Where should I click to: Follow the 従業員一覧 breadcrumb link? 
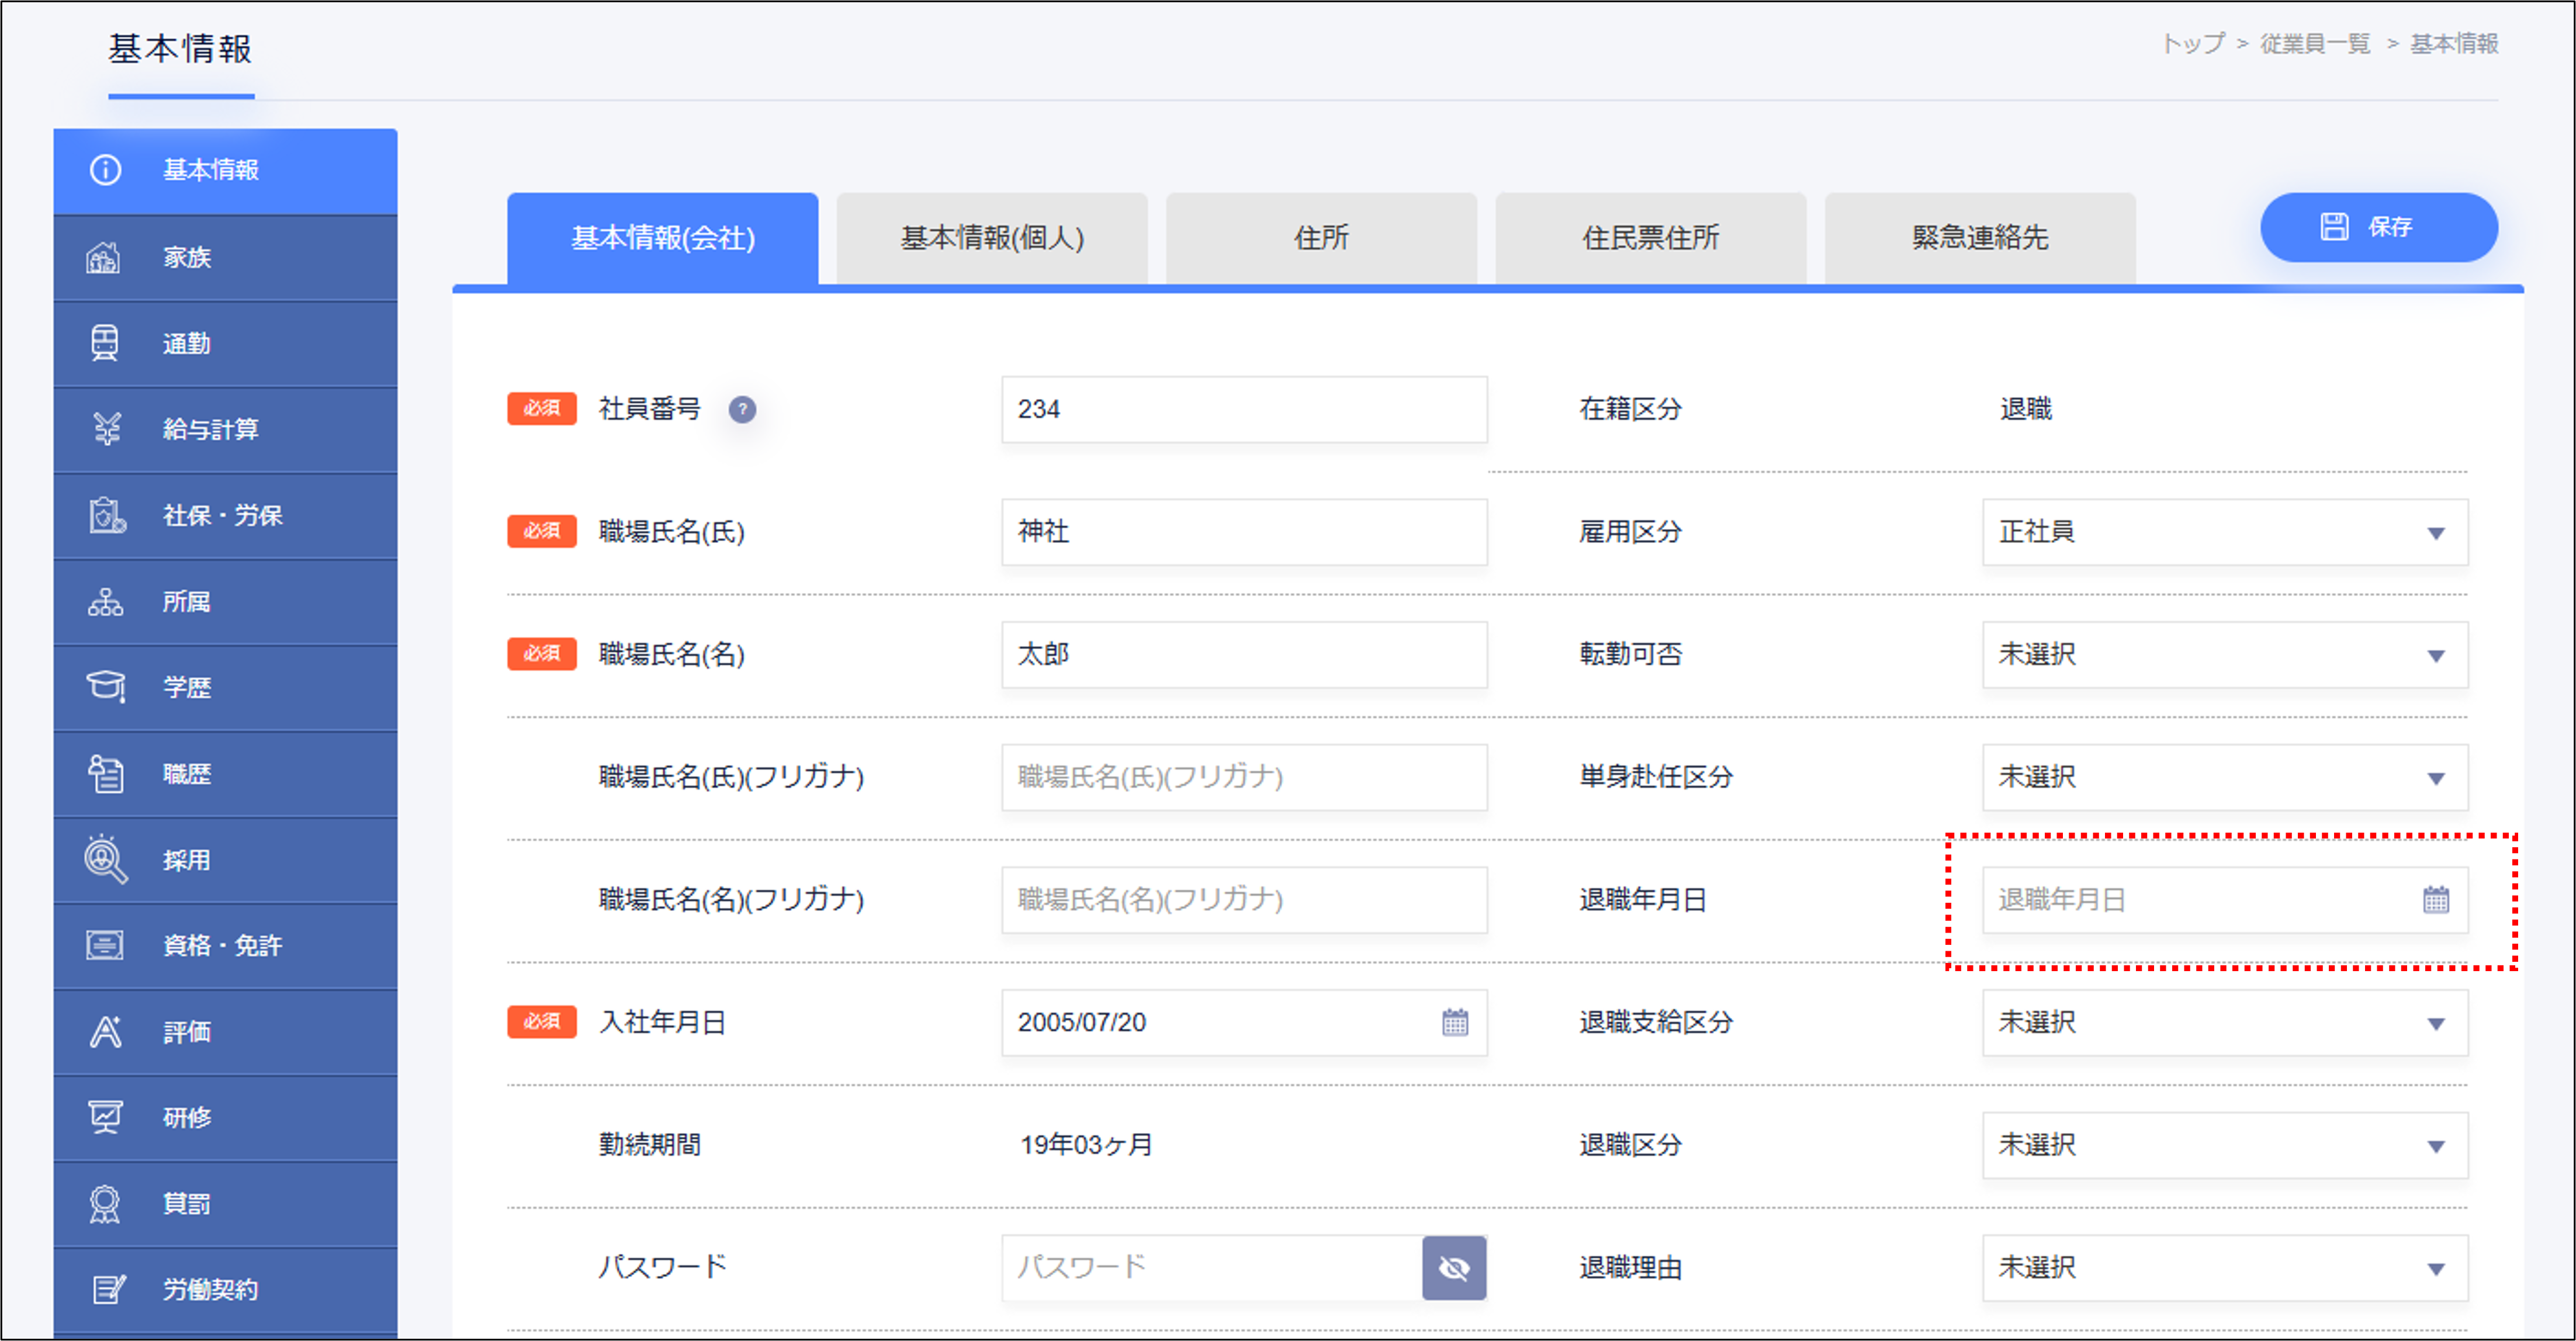[2314, 44]
